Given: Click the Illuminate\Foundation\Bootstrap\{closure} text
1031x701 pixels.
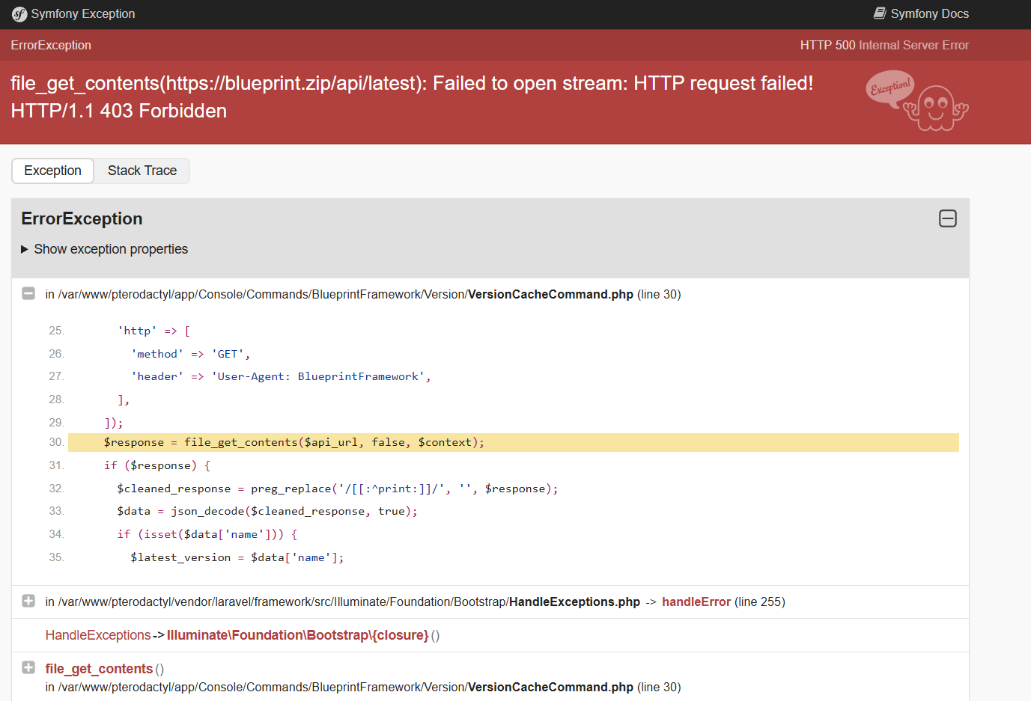Looking at the screenshot, I should click(x=297, y=635).
